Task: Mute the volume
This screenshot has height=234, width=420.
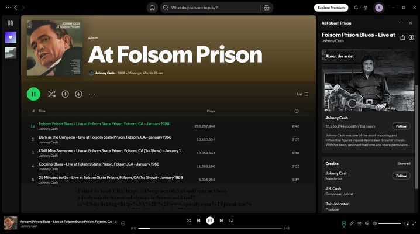Action: tap(375, 223)
